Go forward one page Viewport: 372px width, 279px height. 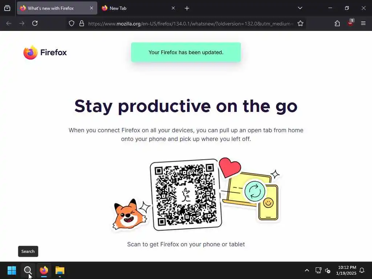[x=22, y=23]
